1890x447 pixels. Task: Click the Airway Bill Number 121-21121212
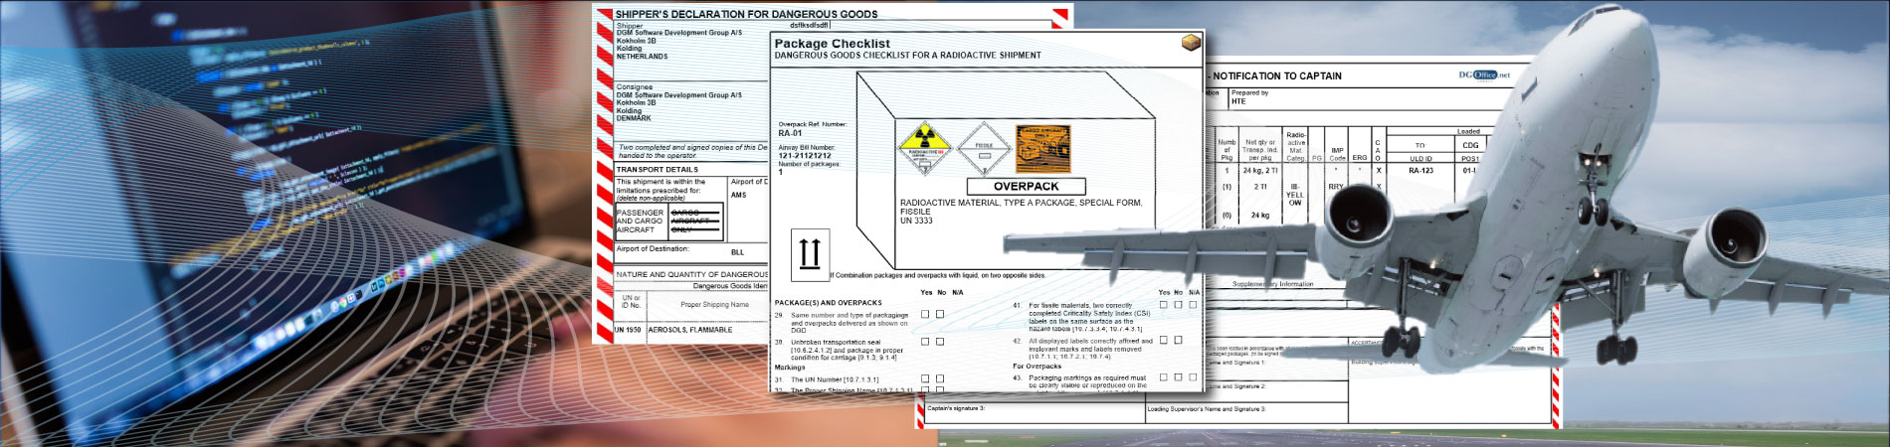(x=805, y=156)
